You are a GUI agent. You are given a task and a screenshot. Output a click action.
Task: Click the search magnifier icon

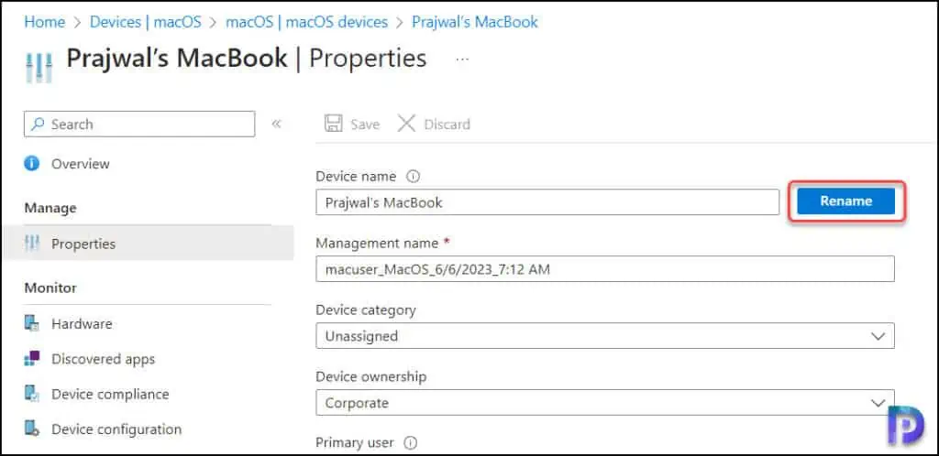coord(39,124)
